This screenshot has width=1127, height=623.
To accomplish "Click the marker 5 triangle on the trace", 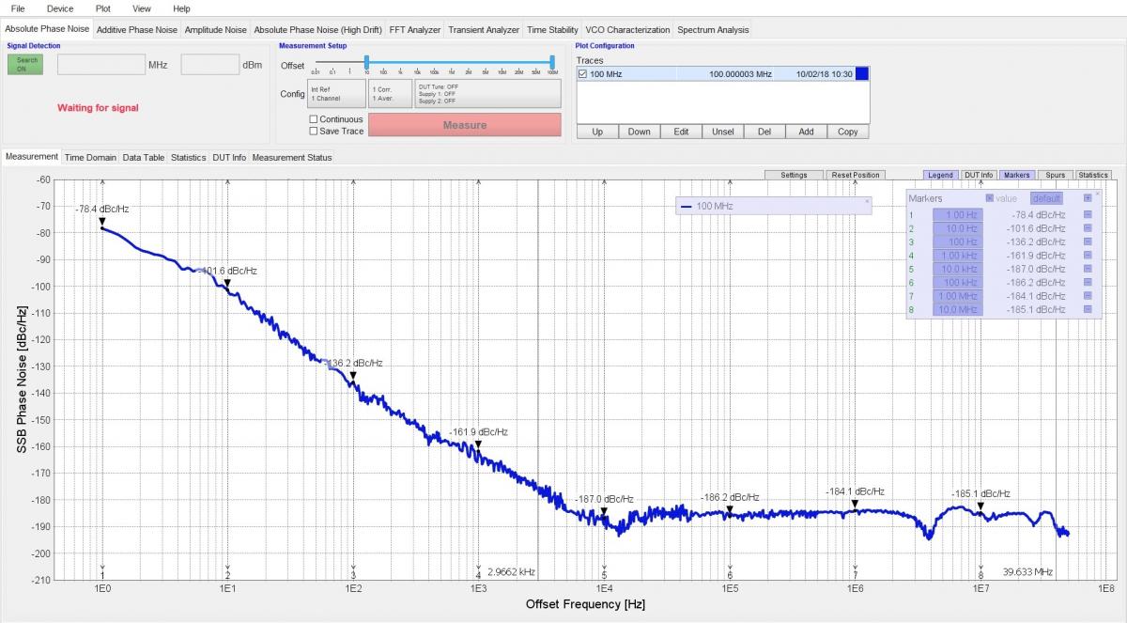I will [604, 512].
